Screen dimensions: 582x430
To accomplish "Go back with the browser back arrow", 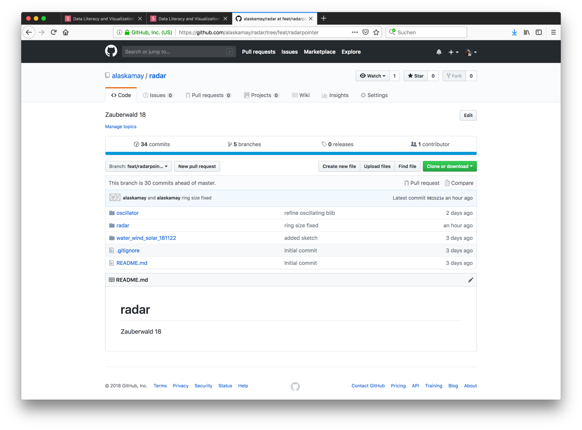I will click(x=29, y=32).
